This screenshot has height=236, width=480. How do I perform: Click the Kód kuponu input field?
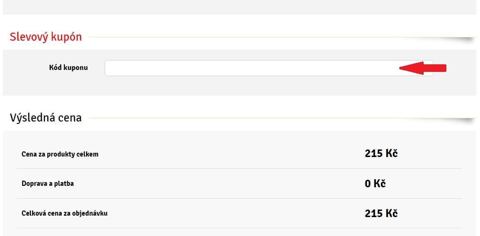[269, 68]
